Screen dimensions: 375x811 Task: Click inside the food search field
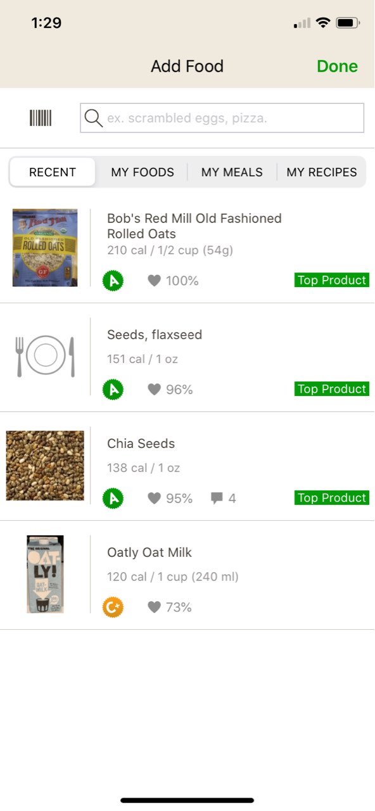[222, 118]
